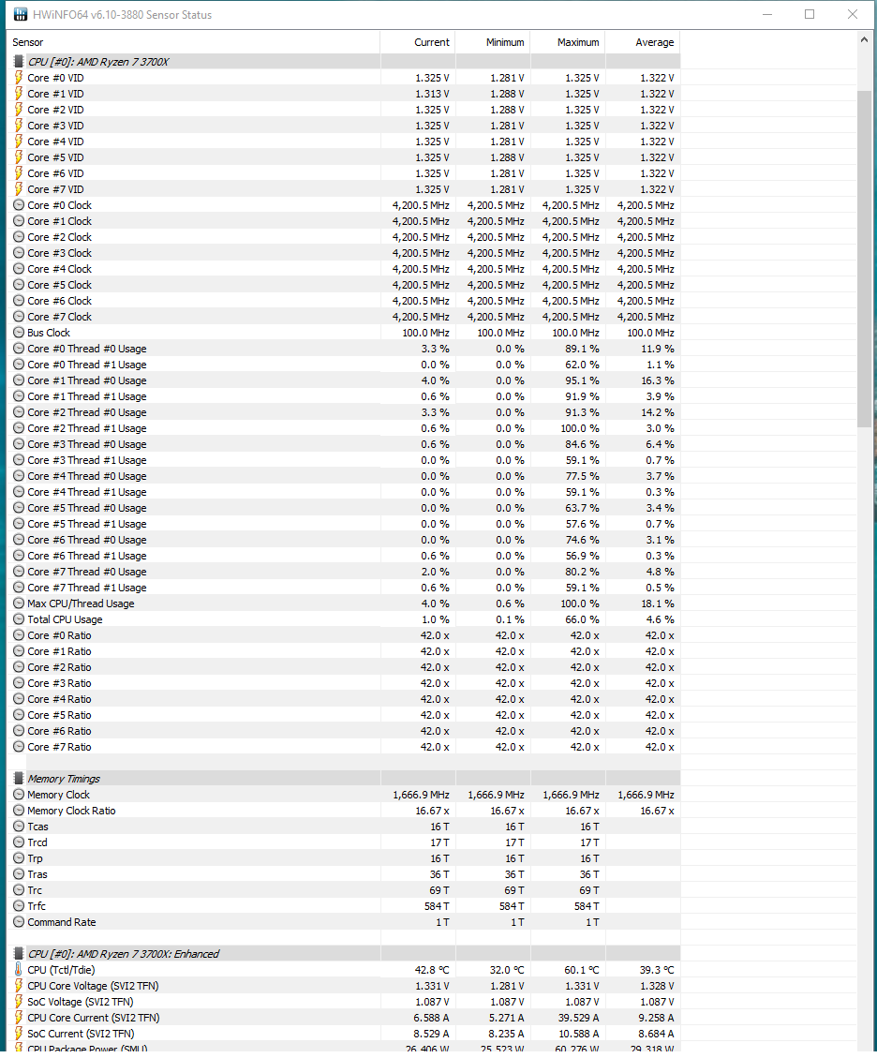This screenshot has height=1058, width=877.
Task: Select the Core #6 Clock row label
Action: coord(59,301)
